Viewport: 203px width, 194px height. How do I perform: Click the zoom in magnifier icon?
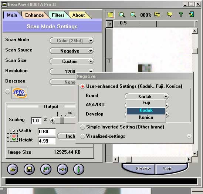pos(122,14)
